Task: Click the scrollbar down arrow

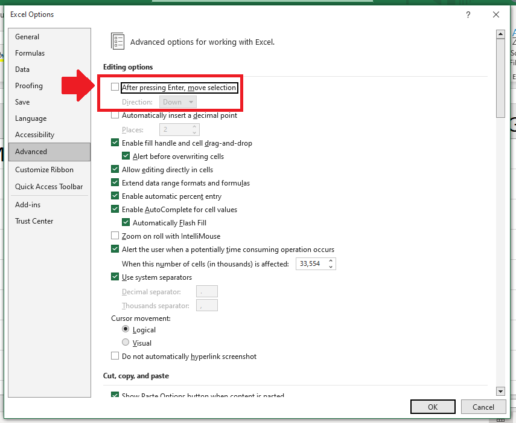Action: [501, 391]
